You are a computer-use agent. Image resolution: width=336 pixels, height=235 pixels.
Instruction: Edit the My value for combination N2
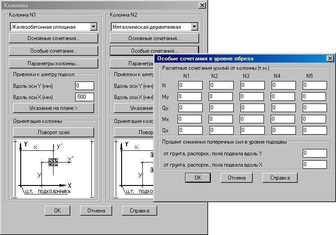point(221,96)
